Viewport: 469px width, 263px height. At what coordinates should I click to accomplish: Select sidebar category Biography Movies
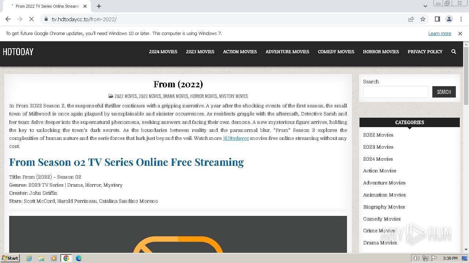tap(384, 207)
